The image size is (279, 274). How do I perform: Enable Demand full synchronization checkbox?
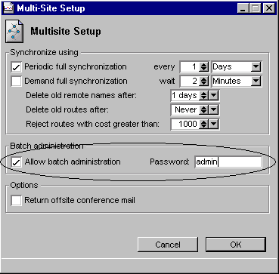tap(17, 82)
